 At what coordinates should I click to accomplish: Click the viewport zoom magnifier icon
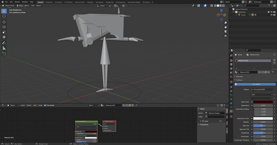pyautogui.click(x=226, y=23)
